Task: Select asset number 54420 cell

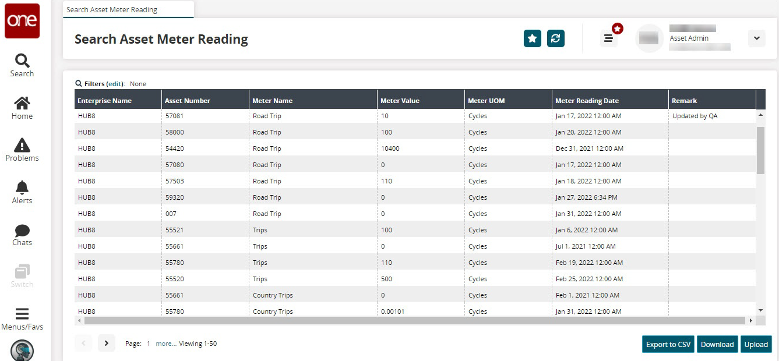Action: tap(205, 148)
